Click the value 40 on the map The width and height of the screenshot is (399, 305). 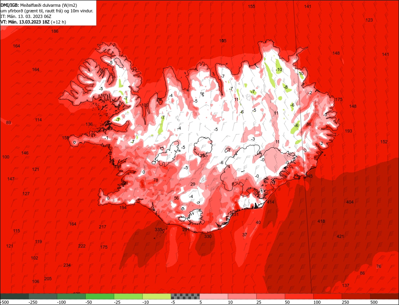pyautogui.click(x=258, y=222)
